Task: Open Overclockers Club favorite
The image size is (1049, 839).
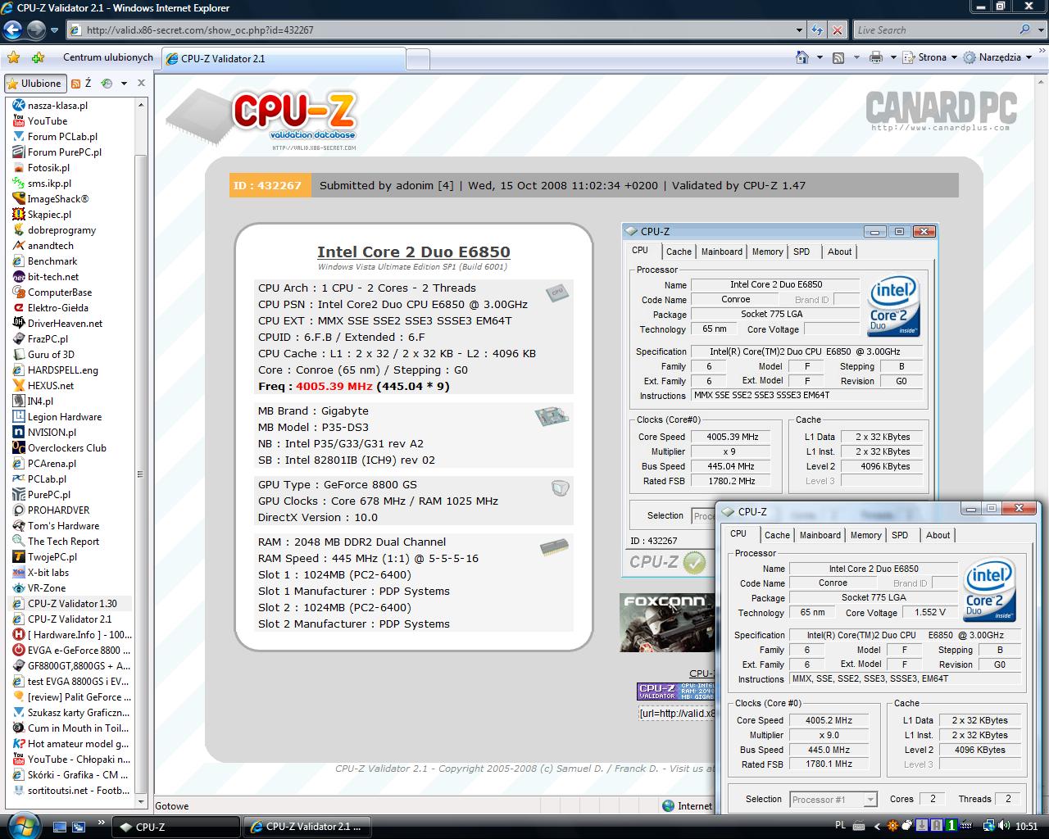Action: click(67, 447)
